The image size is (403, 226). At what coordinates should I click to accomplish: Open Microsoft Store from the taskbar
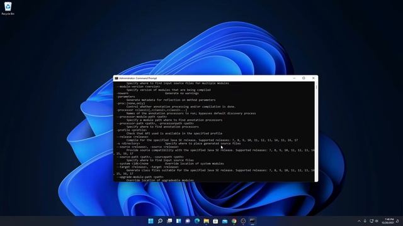point(215,221)
